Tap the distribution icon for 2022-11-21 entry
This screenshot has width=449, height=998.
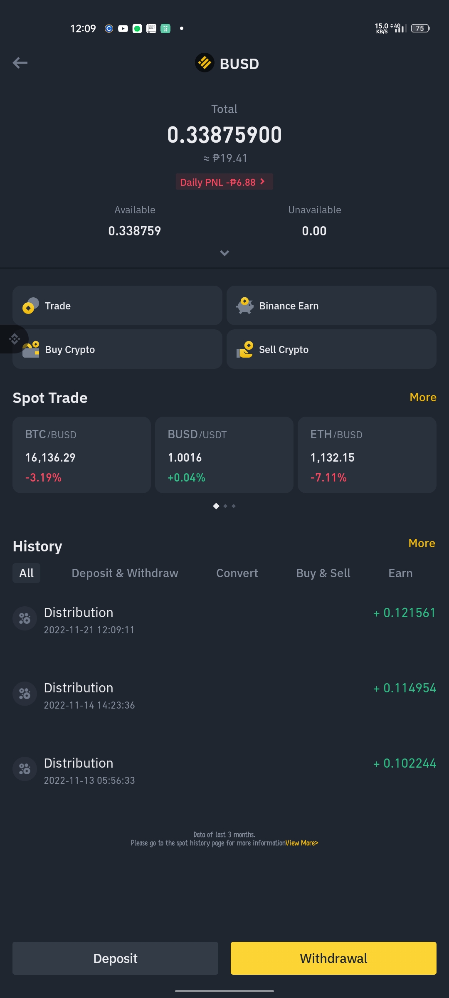pos(25,618)
